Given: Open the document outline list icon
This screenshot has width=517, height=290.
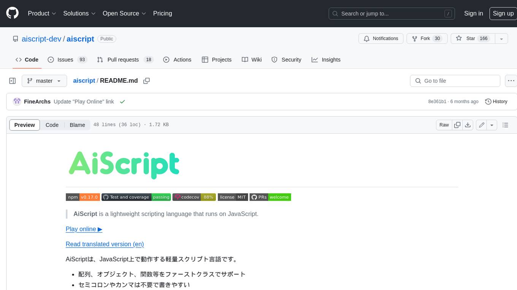Looking at the screenshot, I should (x=505, y=125).
